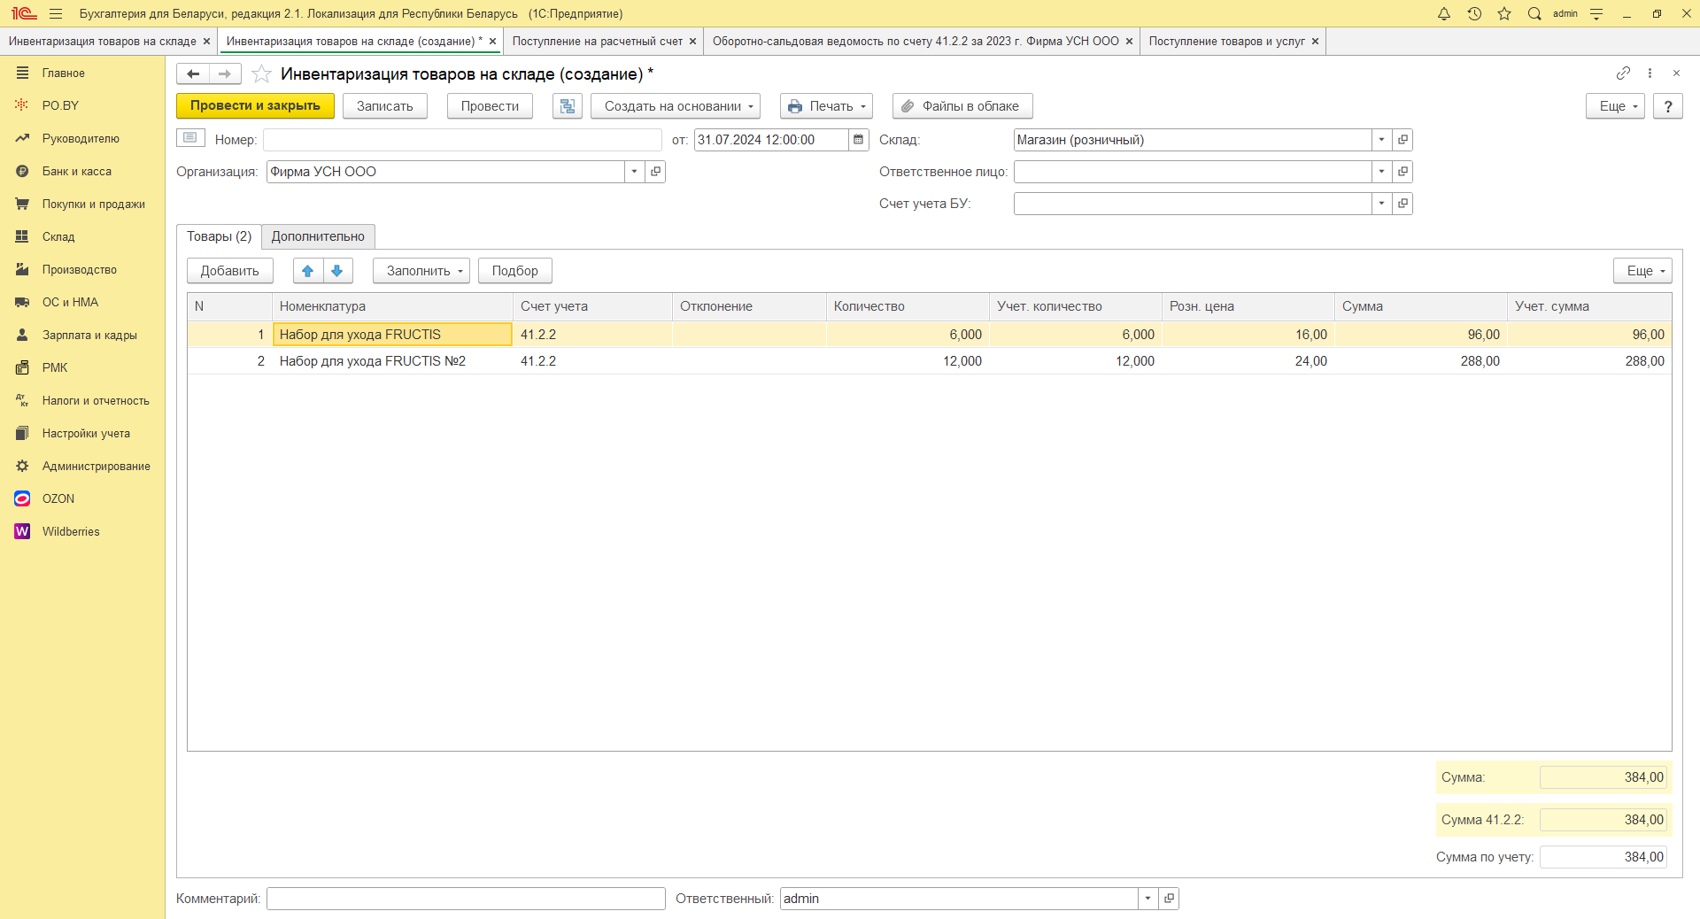This screenshot has height=919, width=1700.
Task: Open help with the question mark button
Action: tap(1667, 106)
